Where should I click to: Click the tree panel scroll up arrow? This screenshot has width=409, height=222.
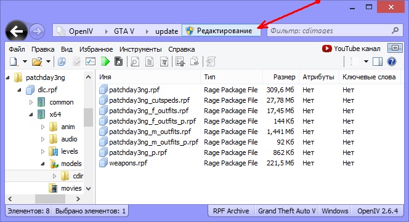(89, 77)
